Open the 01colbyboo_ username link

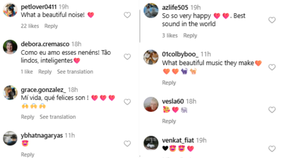(x=180, y=54)
